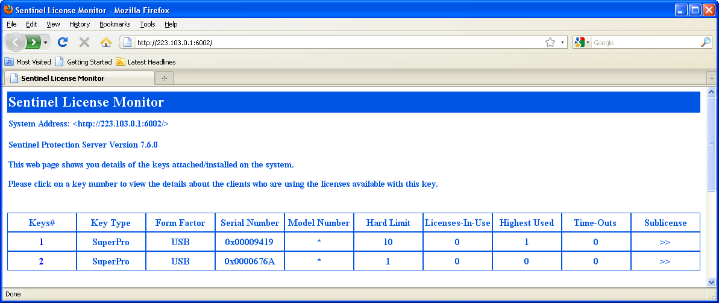Viewport: 719px width, 303px height.
Task: Click the Model Number column header
Action: [x=319, y=223]
